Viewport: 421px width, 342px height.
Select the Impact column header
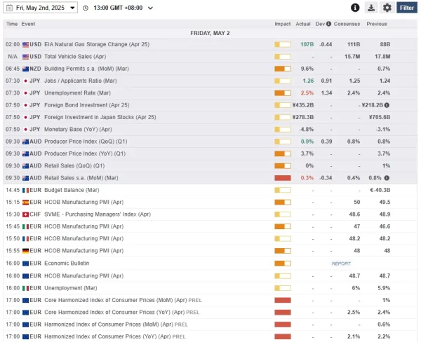click(x=283, y=24)
